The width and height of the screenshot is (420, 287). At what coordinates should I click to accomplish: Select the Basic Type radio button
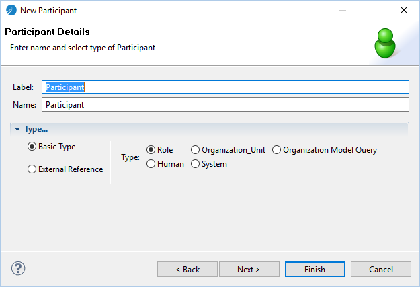point(32,147)
